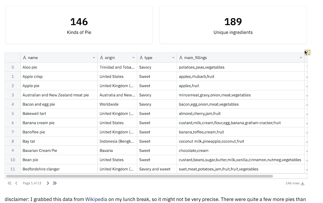Click previous page arrow icon
The image size is (323, 203).
[16, 183]
